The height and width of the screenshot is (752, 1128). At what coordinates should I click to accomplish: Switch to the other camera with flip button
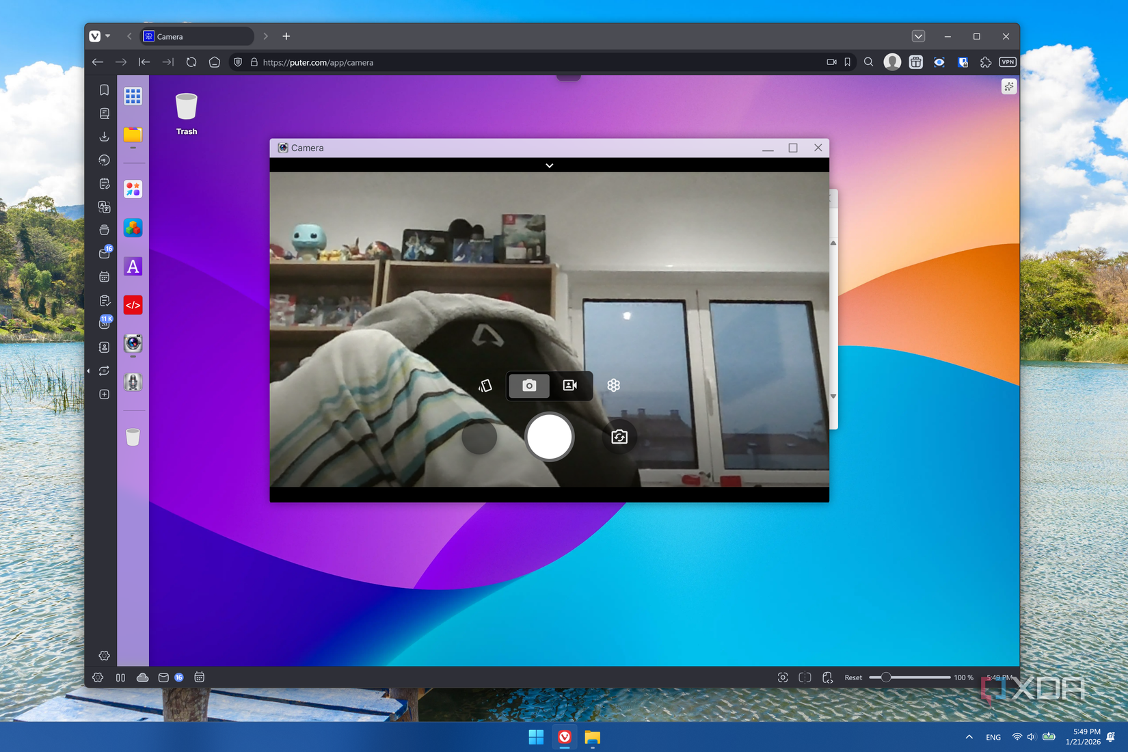click(619, 437)
